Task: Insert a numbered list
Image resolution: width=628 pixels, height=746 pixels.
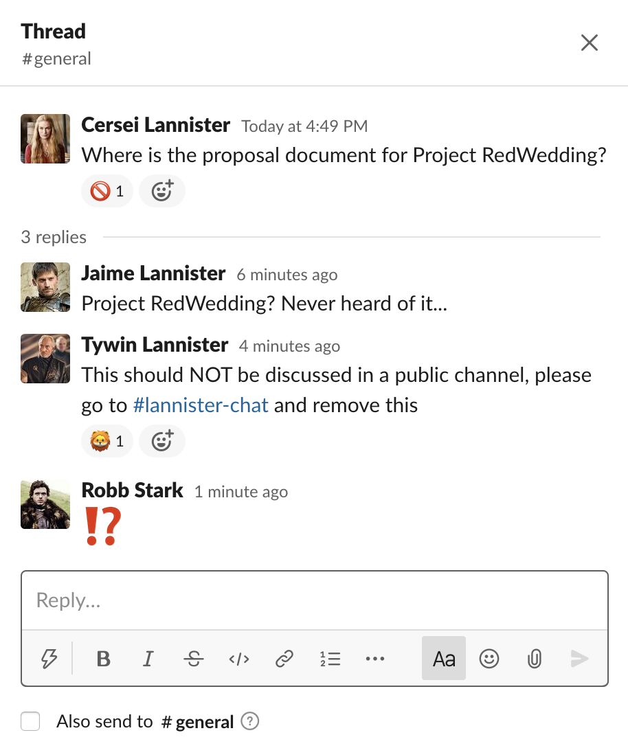Action: [330, 659]
